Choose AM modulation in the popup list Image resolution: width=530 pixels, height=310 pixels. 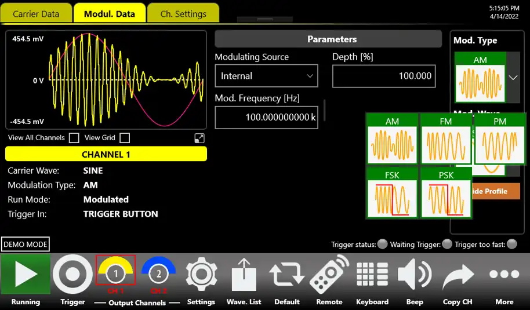click(392, 139)
